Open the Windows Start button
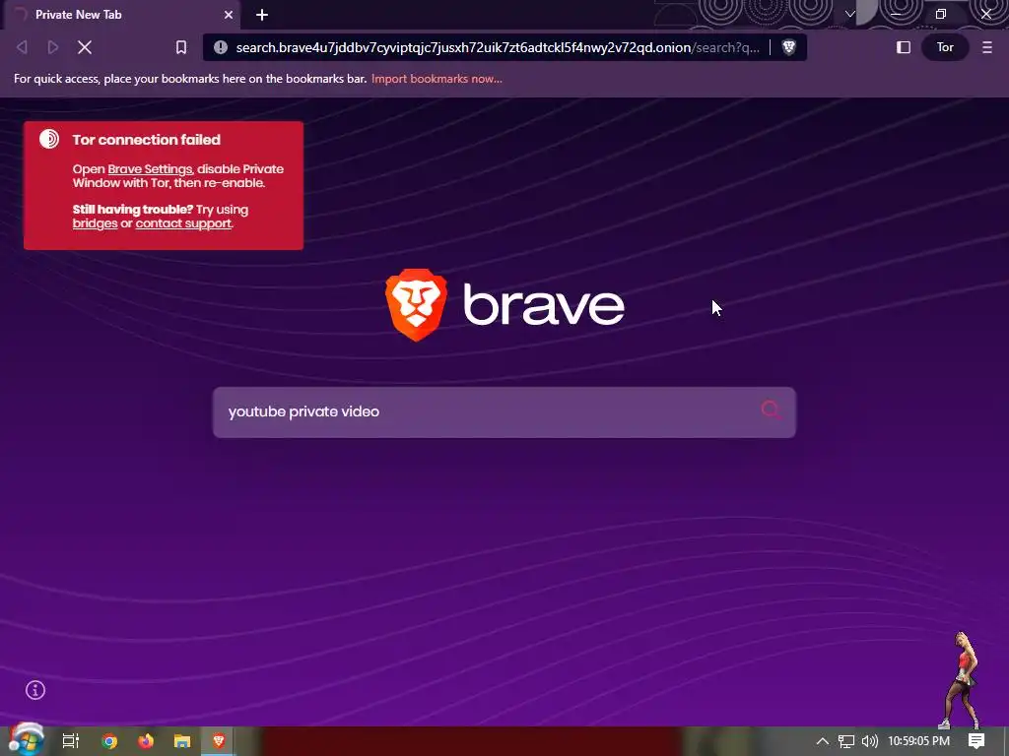This screenshot has width=1009, height=756. (26, 740)
